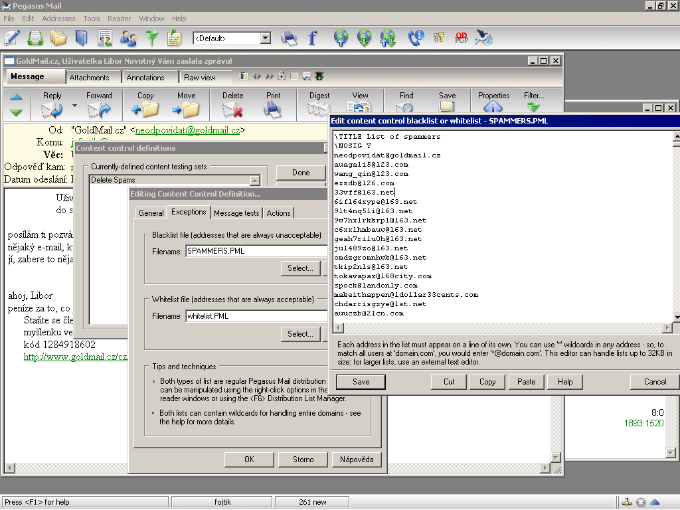The width and height of the screenshot is (680, 510).
Task: Click the spock@landonly.com line in list
Action: click(376, 286)
